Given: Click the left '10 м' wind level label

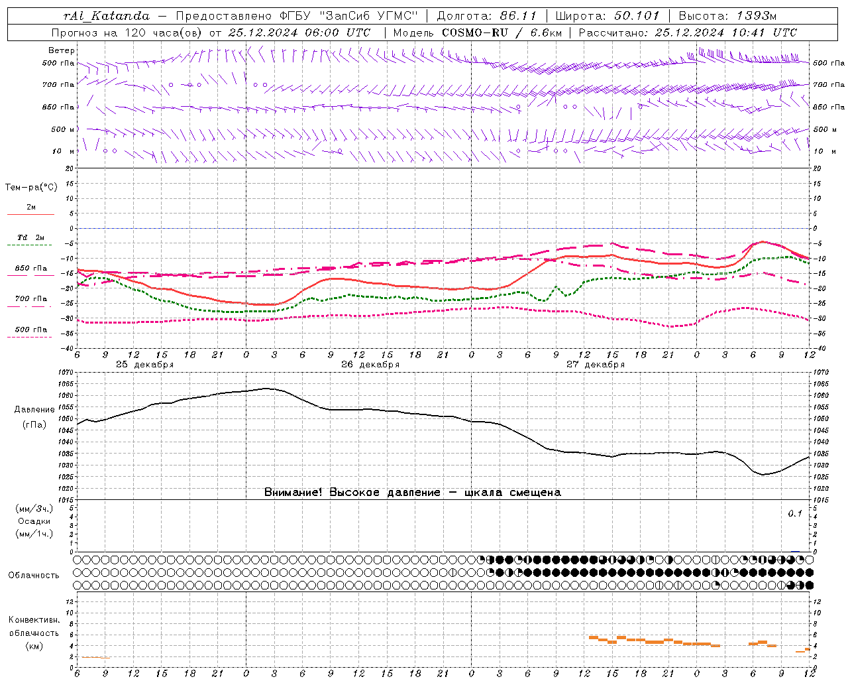Looking at the screenshot, I should pyautogui.click(x=64, y=151).
